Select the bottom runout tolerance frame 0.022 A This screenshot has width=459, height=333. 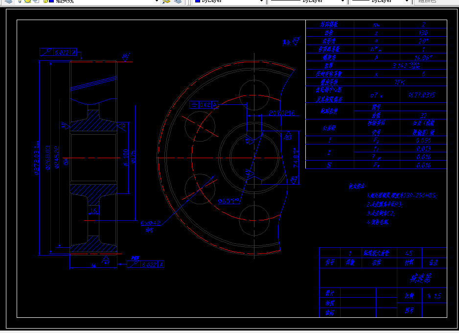tap(145, 264)
